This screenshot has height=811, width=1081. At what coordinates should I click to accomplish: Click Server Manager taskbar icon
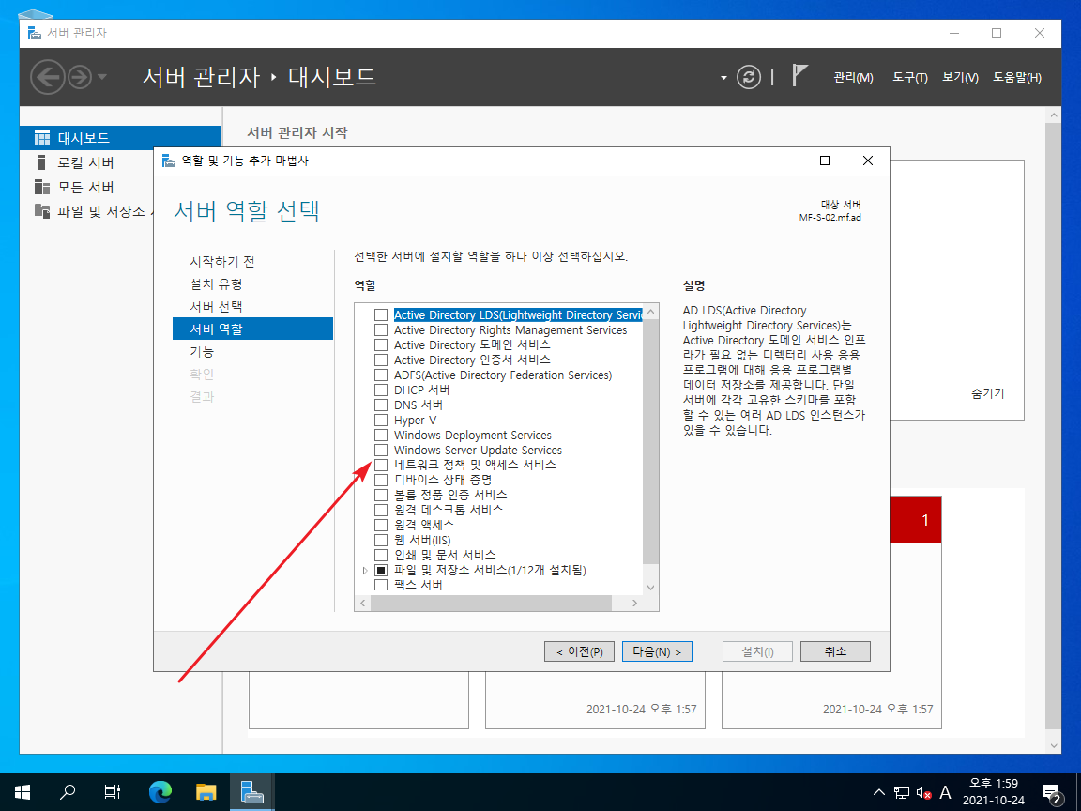251,792
